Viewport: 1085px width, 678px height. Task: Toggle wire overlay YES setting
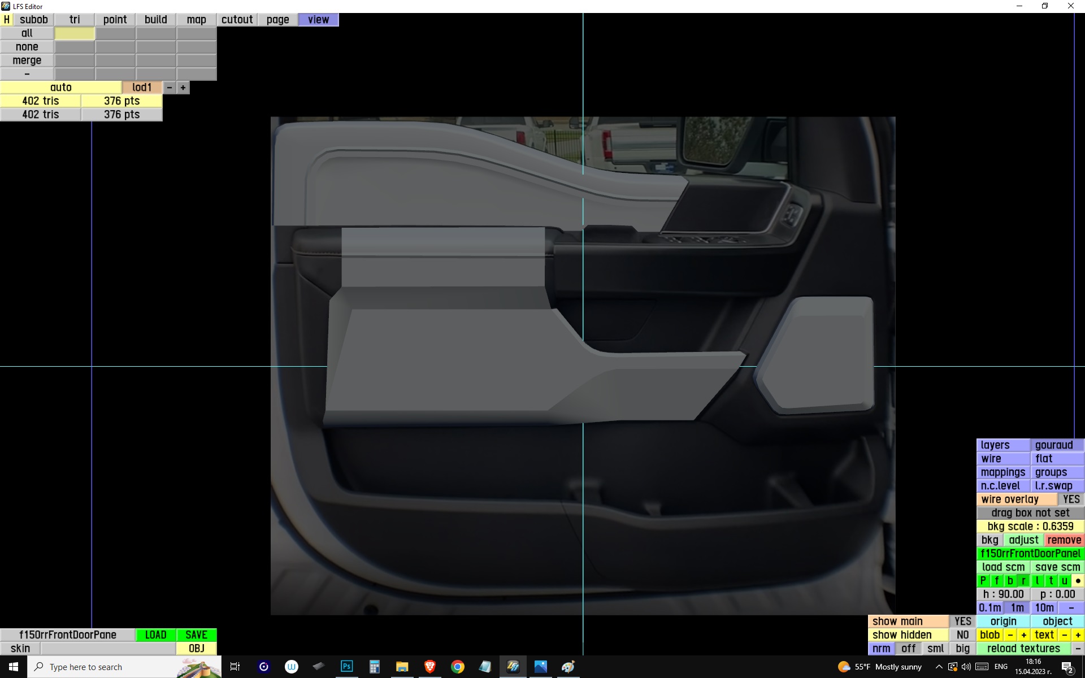(1071, 499)
